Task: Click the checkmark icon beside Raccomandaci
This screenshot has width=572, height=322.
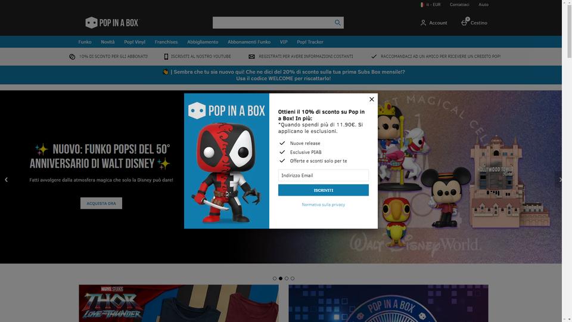Action: tap(374, 57)
